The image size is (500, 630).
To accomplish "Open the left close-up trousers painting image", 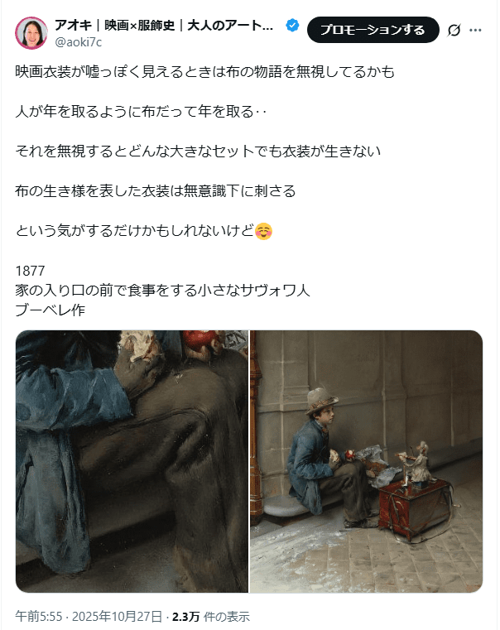I will (x=132, y=461).
